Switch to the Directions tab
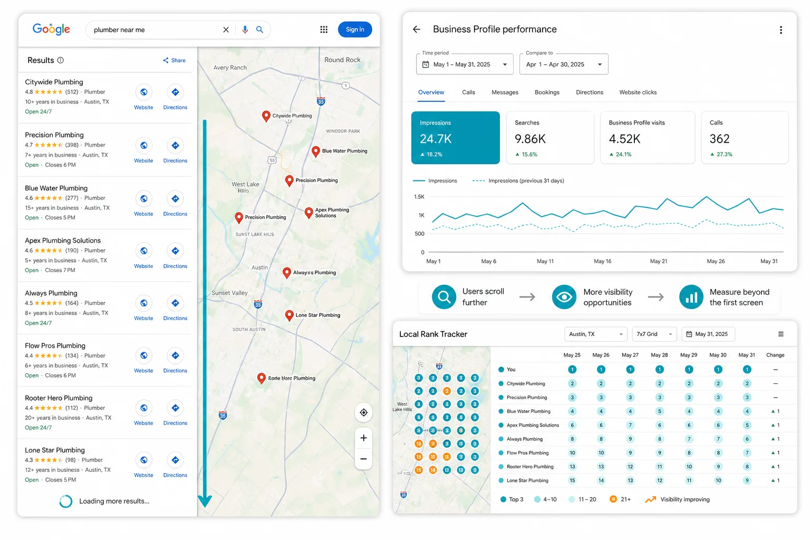 pos(590,92)
